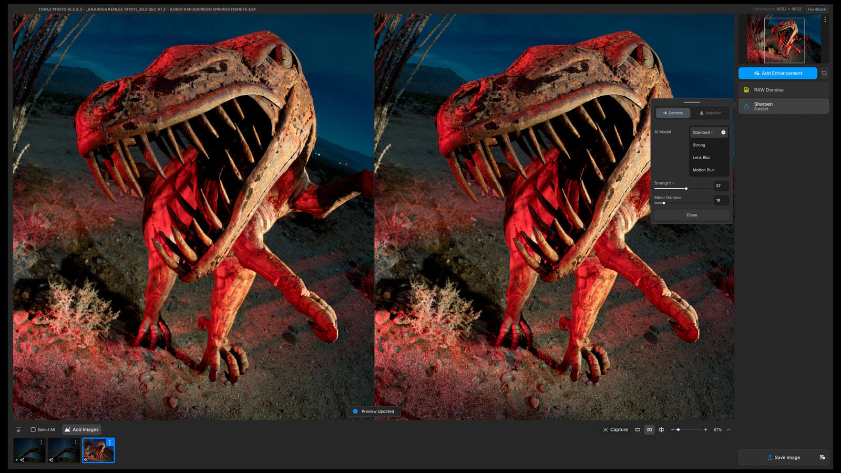Open the navigator three-dot options menu
Screen dimensions: 841x473
pos(825,19)
